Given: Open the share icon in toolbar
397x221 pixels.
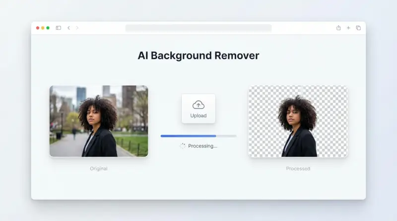Looking at the screenshot, I should [338, 28].
